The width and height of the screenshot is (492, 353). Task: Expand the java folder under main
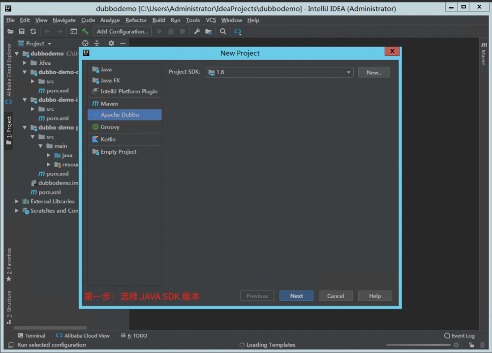point(48,155)
